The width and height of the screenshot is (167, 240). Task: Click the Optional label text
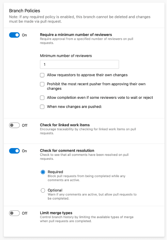pos(55,190)
